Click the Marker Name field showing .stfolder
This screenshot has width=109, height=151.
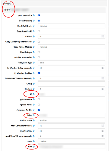click(x=72, y=120)
